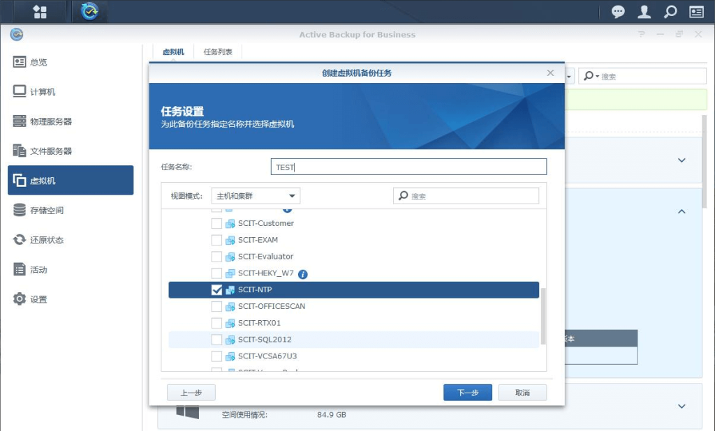Viewport: 715px width, 431px height.
Task: Click magnifier icon in background search box
Action: (589, 75)
